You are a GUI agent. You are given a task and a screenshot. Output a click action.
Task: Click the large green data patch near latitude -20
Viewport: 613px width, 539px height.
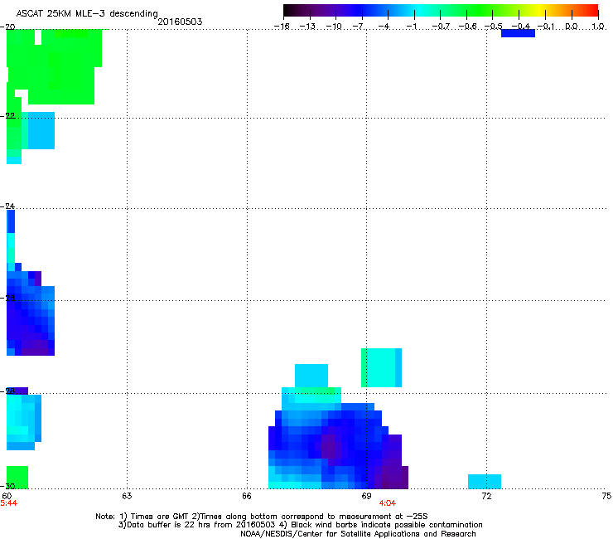coord(55,66)
